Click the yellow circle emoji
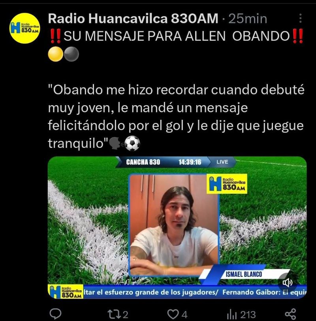Screen dimensions: 316x321 (x=55, y=54)
